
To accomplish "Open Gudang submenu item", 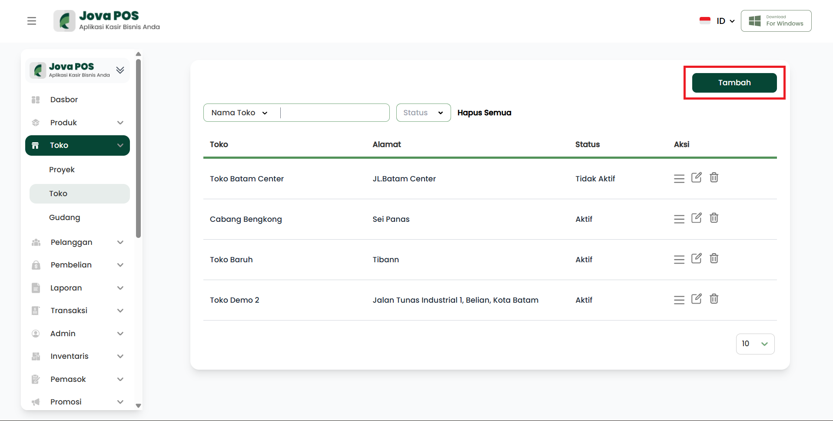I will click(x=65, y=217).
